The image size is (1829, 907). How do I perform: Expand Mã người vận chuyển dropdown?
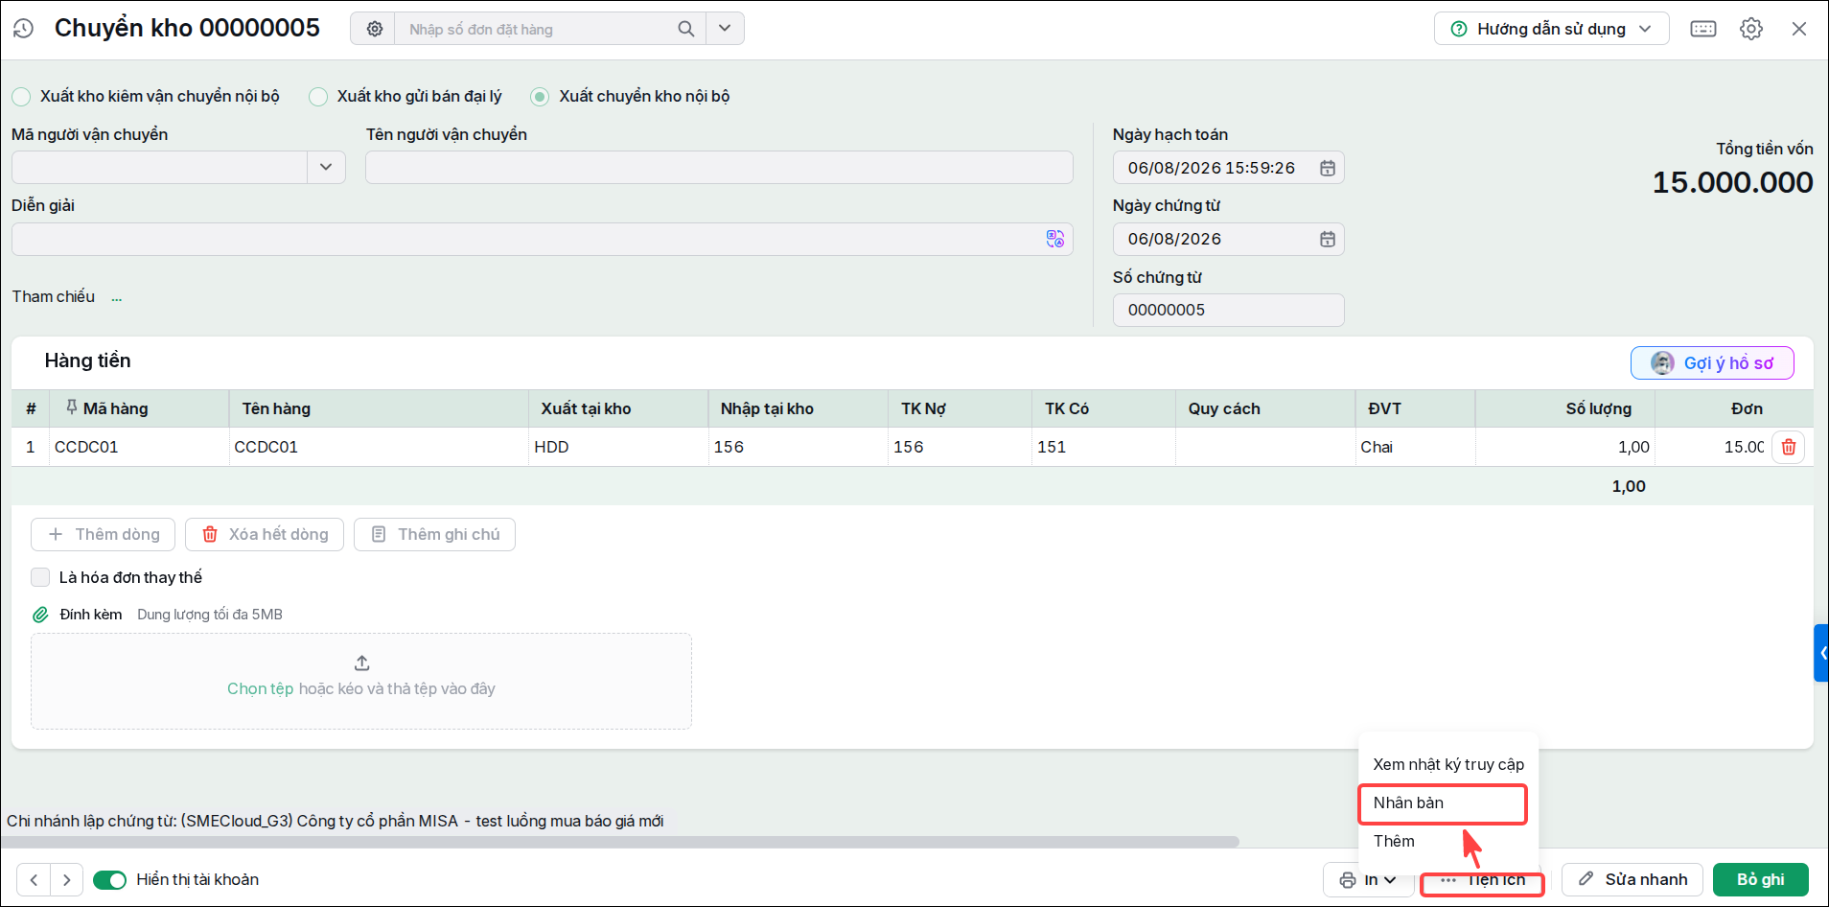click(x=326, y=167)
